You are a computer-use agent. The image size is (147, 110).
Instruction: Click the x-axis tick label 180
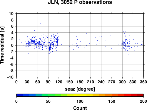coord(80,82)
